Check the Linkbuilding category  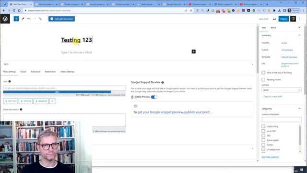tap(263, 126)
